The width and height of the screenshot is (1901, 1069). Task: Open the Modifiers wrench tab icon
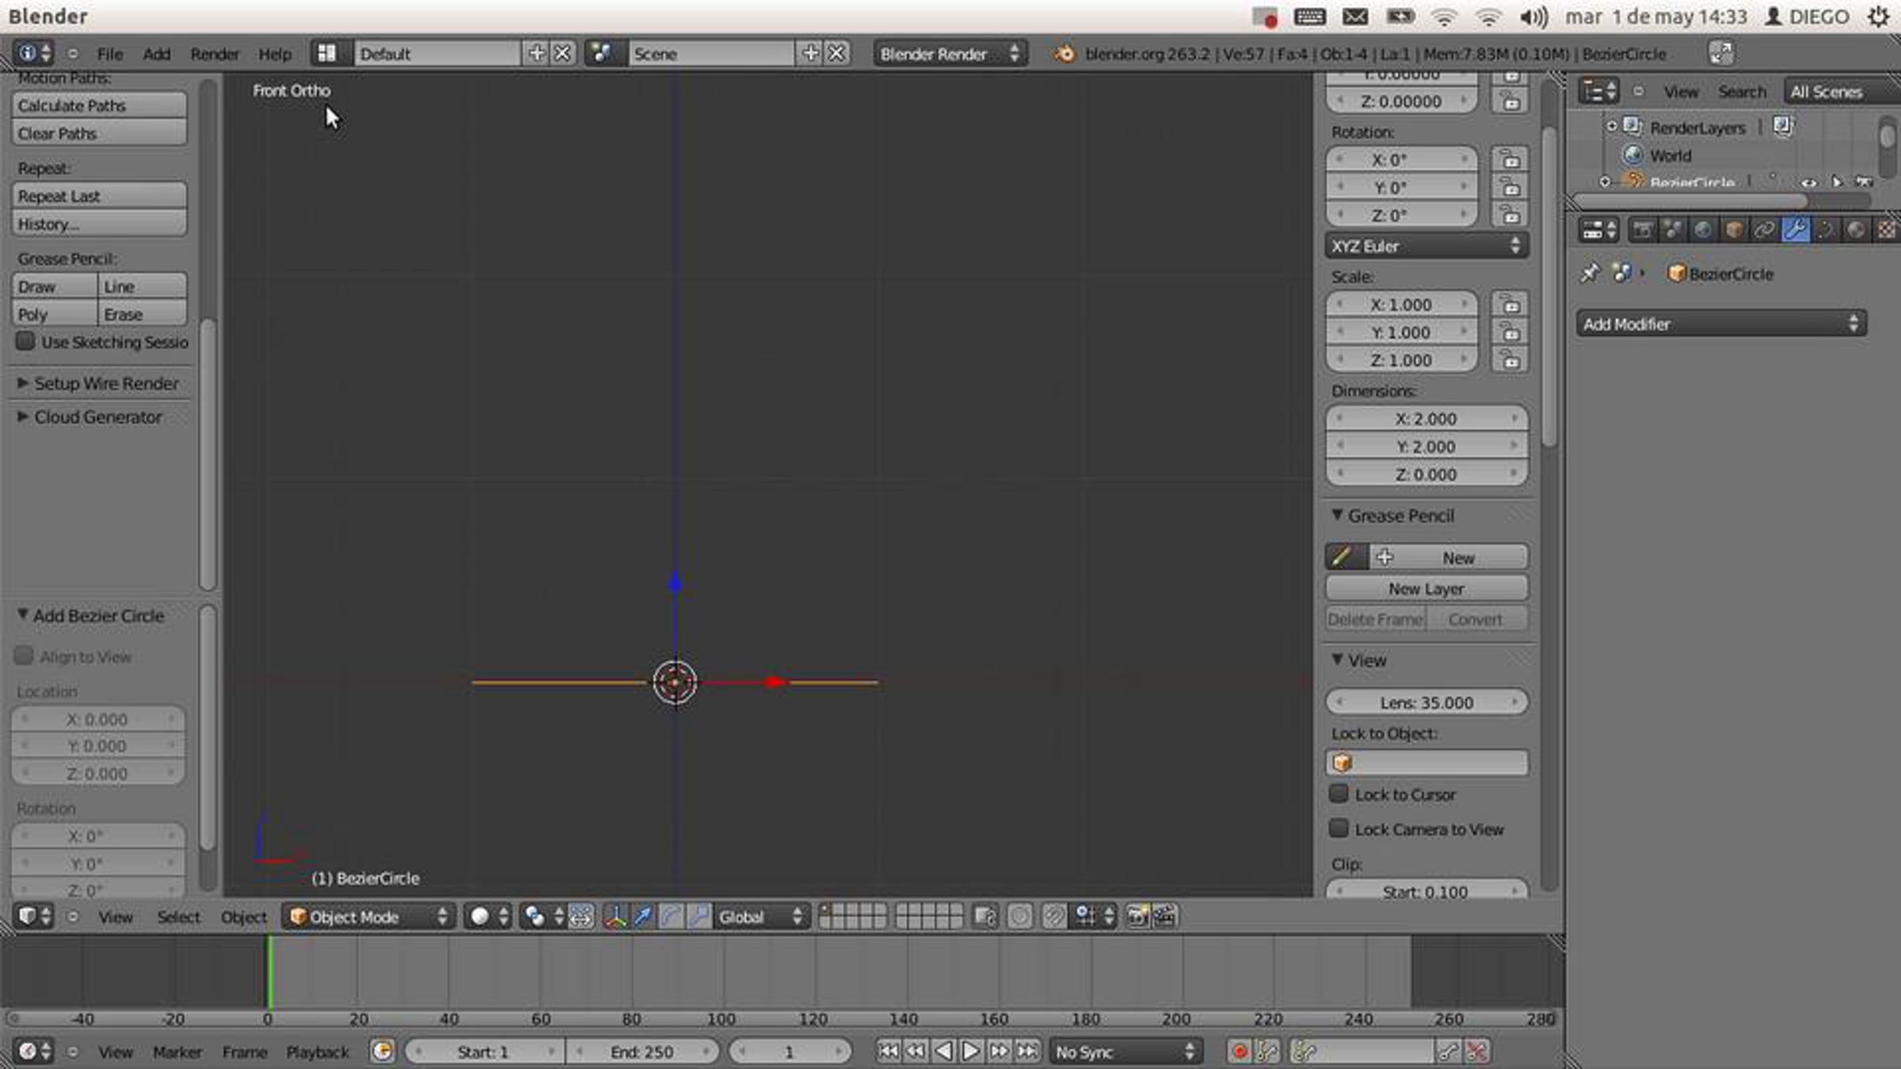1795,230
